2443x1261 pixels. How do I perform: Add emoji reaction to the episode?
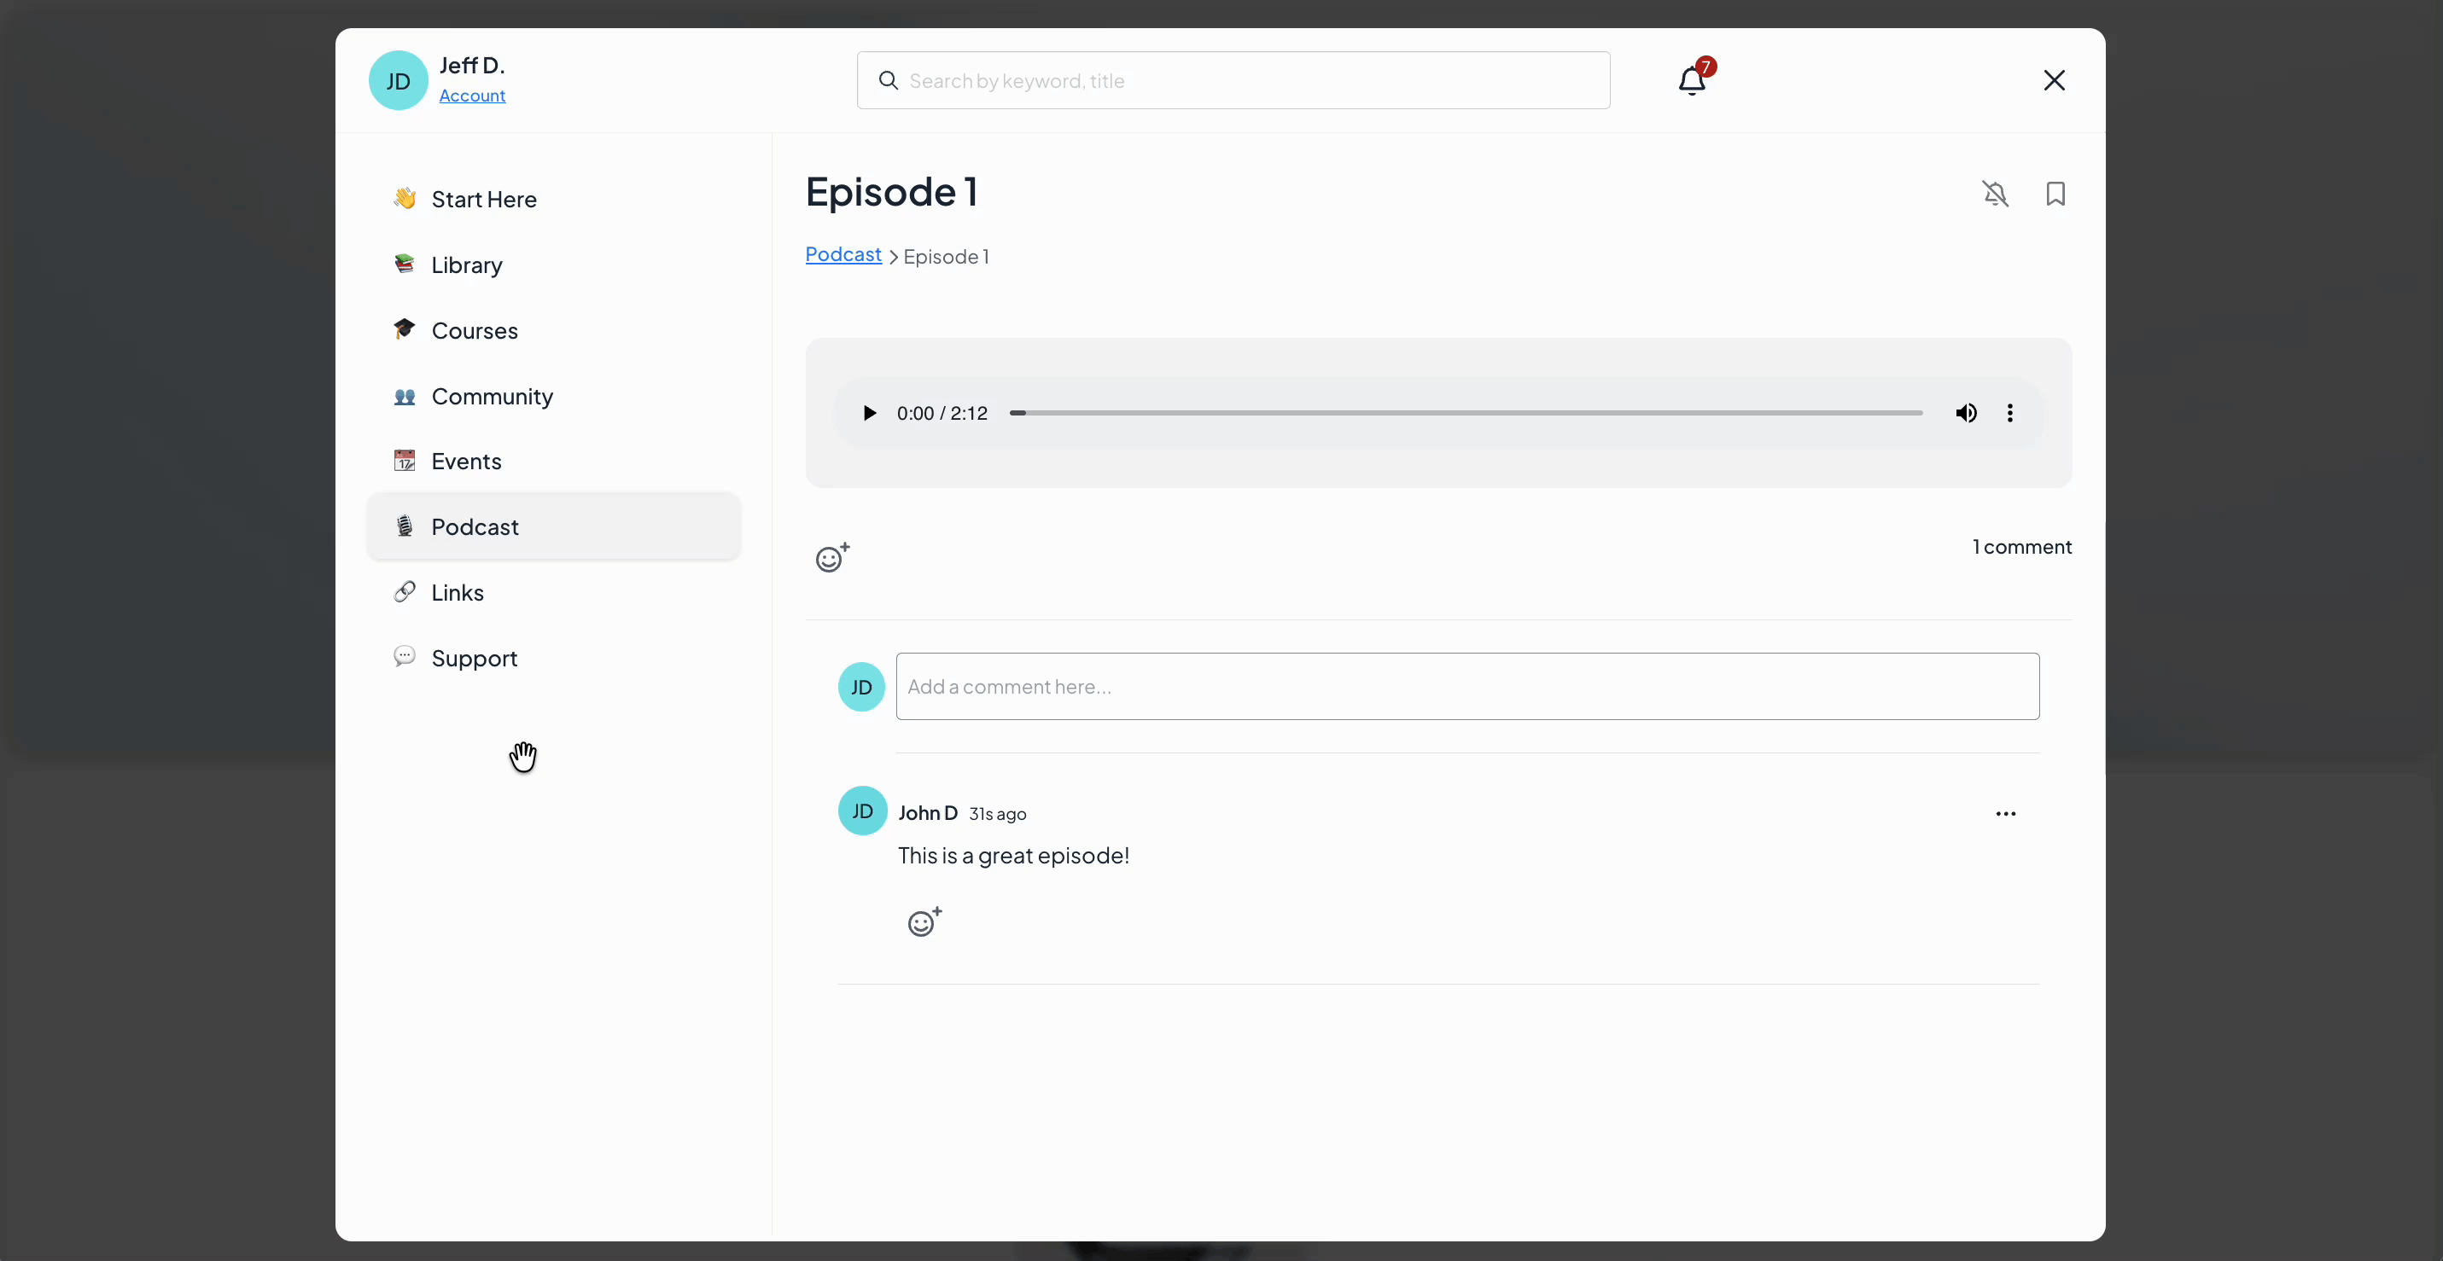pos(831,557)
